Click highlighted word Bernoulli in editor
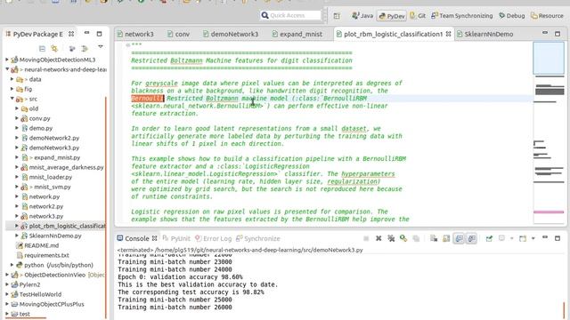The height and width of the screenshot is (320, 570). (147, 99)
